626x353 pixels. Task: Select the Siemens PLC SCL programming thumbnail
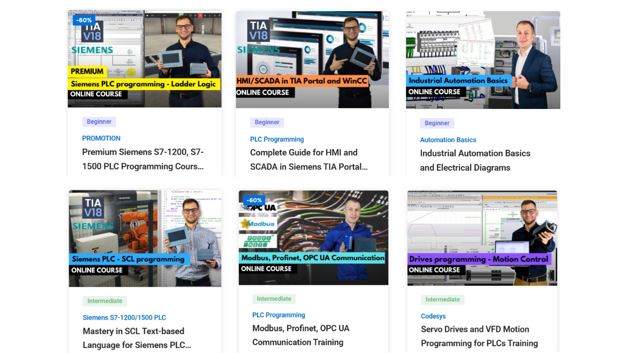[145, 238]
